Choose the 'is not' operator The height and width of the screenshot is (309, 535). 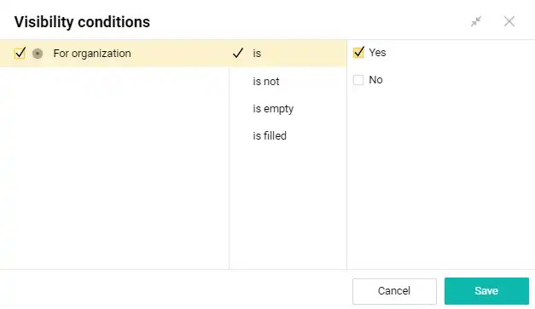pos(266,82)
